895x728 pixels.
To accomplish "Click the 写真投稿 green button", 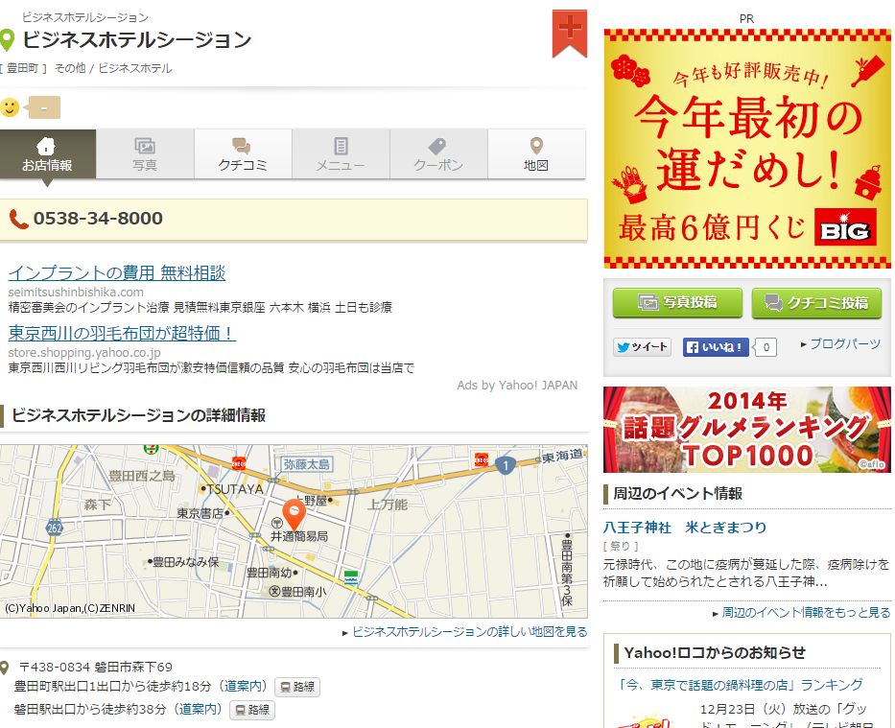I will (677, 302).
